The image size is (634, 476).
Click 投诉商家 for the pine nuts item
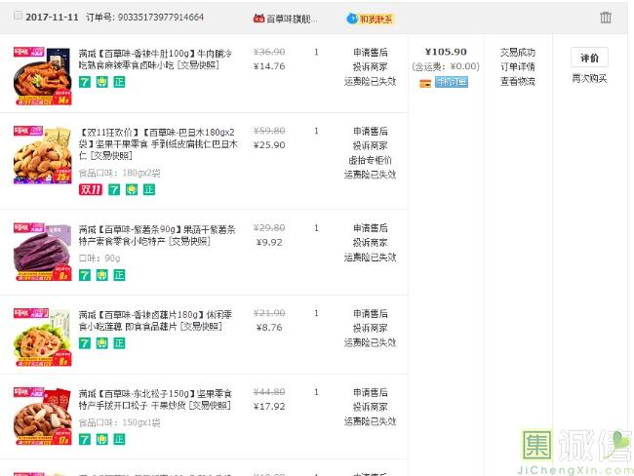(370, 407)
